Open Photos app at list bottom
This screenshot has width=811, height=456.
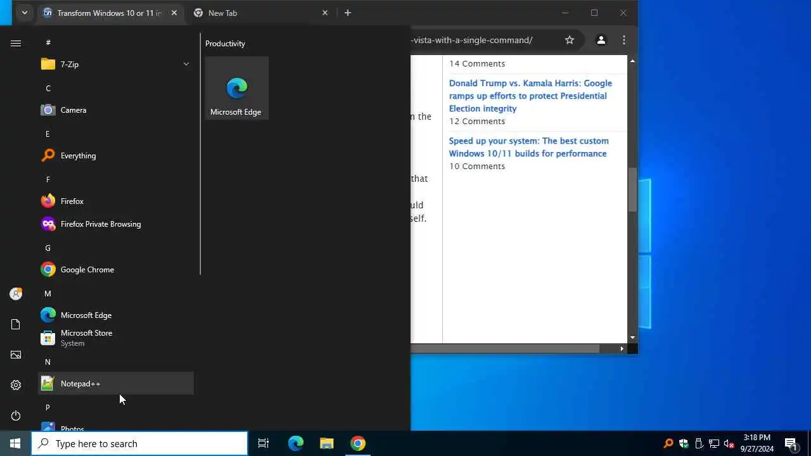[x=115, y=426]
